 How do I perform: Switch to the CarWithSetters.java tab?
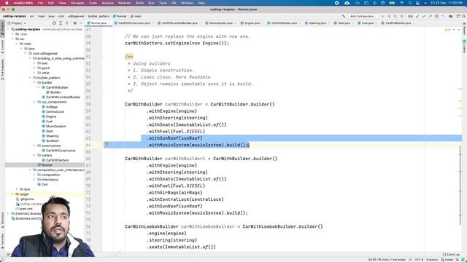click(x=284, y=23)
